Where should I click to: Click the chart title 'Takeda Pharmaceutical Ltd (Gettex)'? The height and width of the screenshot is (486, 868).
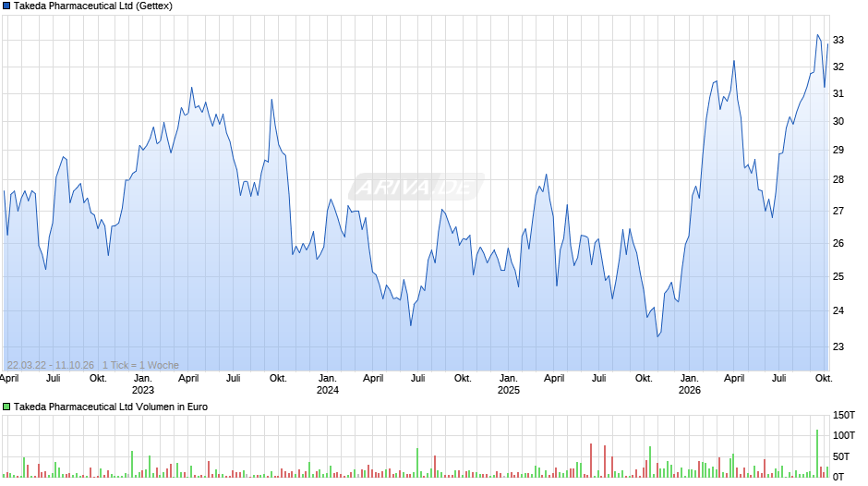[93, 6]
